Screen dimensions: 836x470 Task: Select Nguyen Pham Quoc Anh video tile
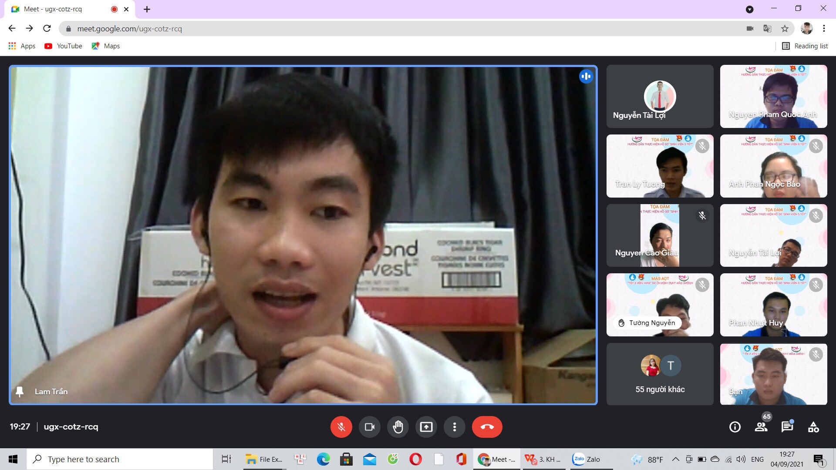tap(773, 96)
